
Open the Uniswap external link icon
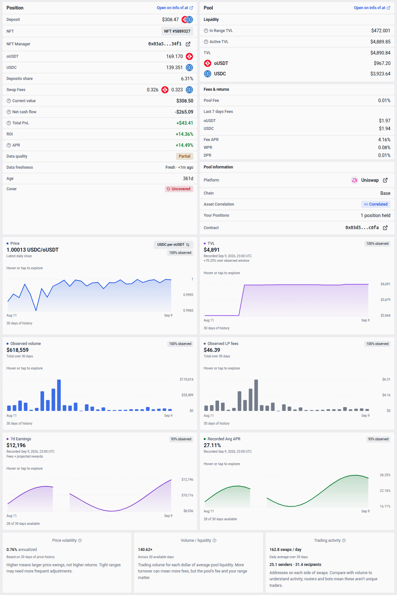click(385, 180)
